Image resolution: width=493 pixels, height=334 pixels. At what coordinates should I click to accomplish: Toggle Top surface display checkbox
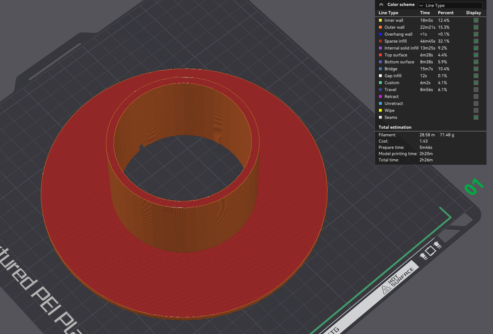476,55
